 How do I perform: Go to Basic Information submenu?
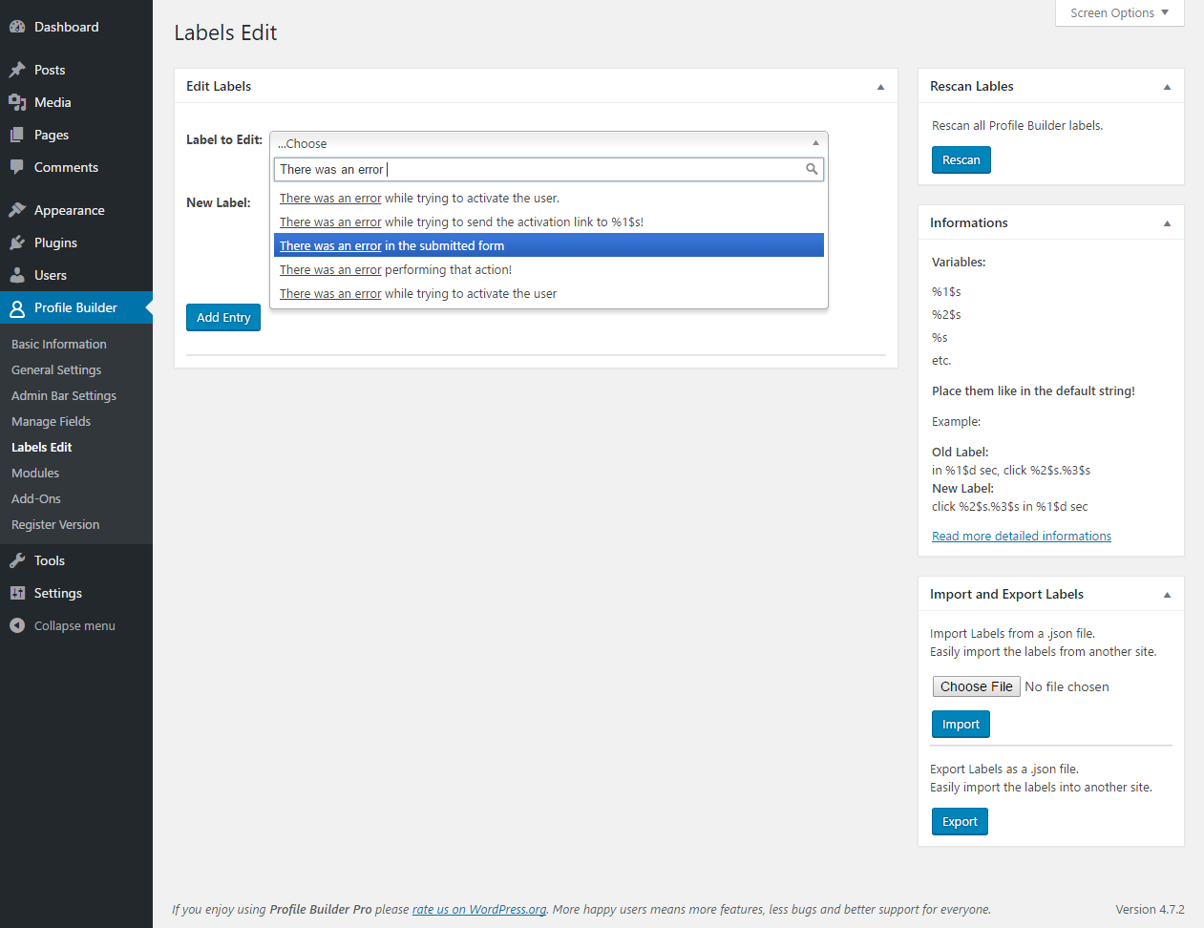click(x=59, y=344)
